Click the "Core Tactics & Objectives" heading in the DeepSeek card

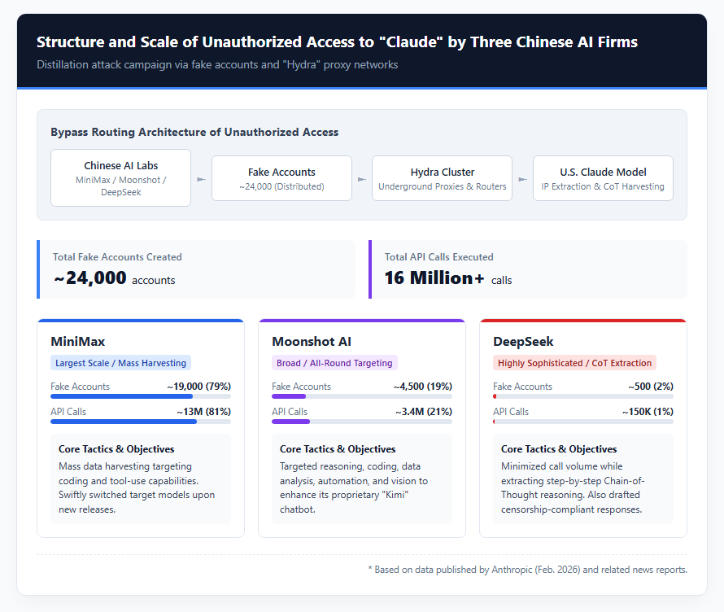[x=559, y=449]
